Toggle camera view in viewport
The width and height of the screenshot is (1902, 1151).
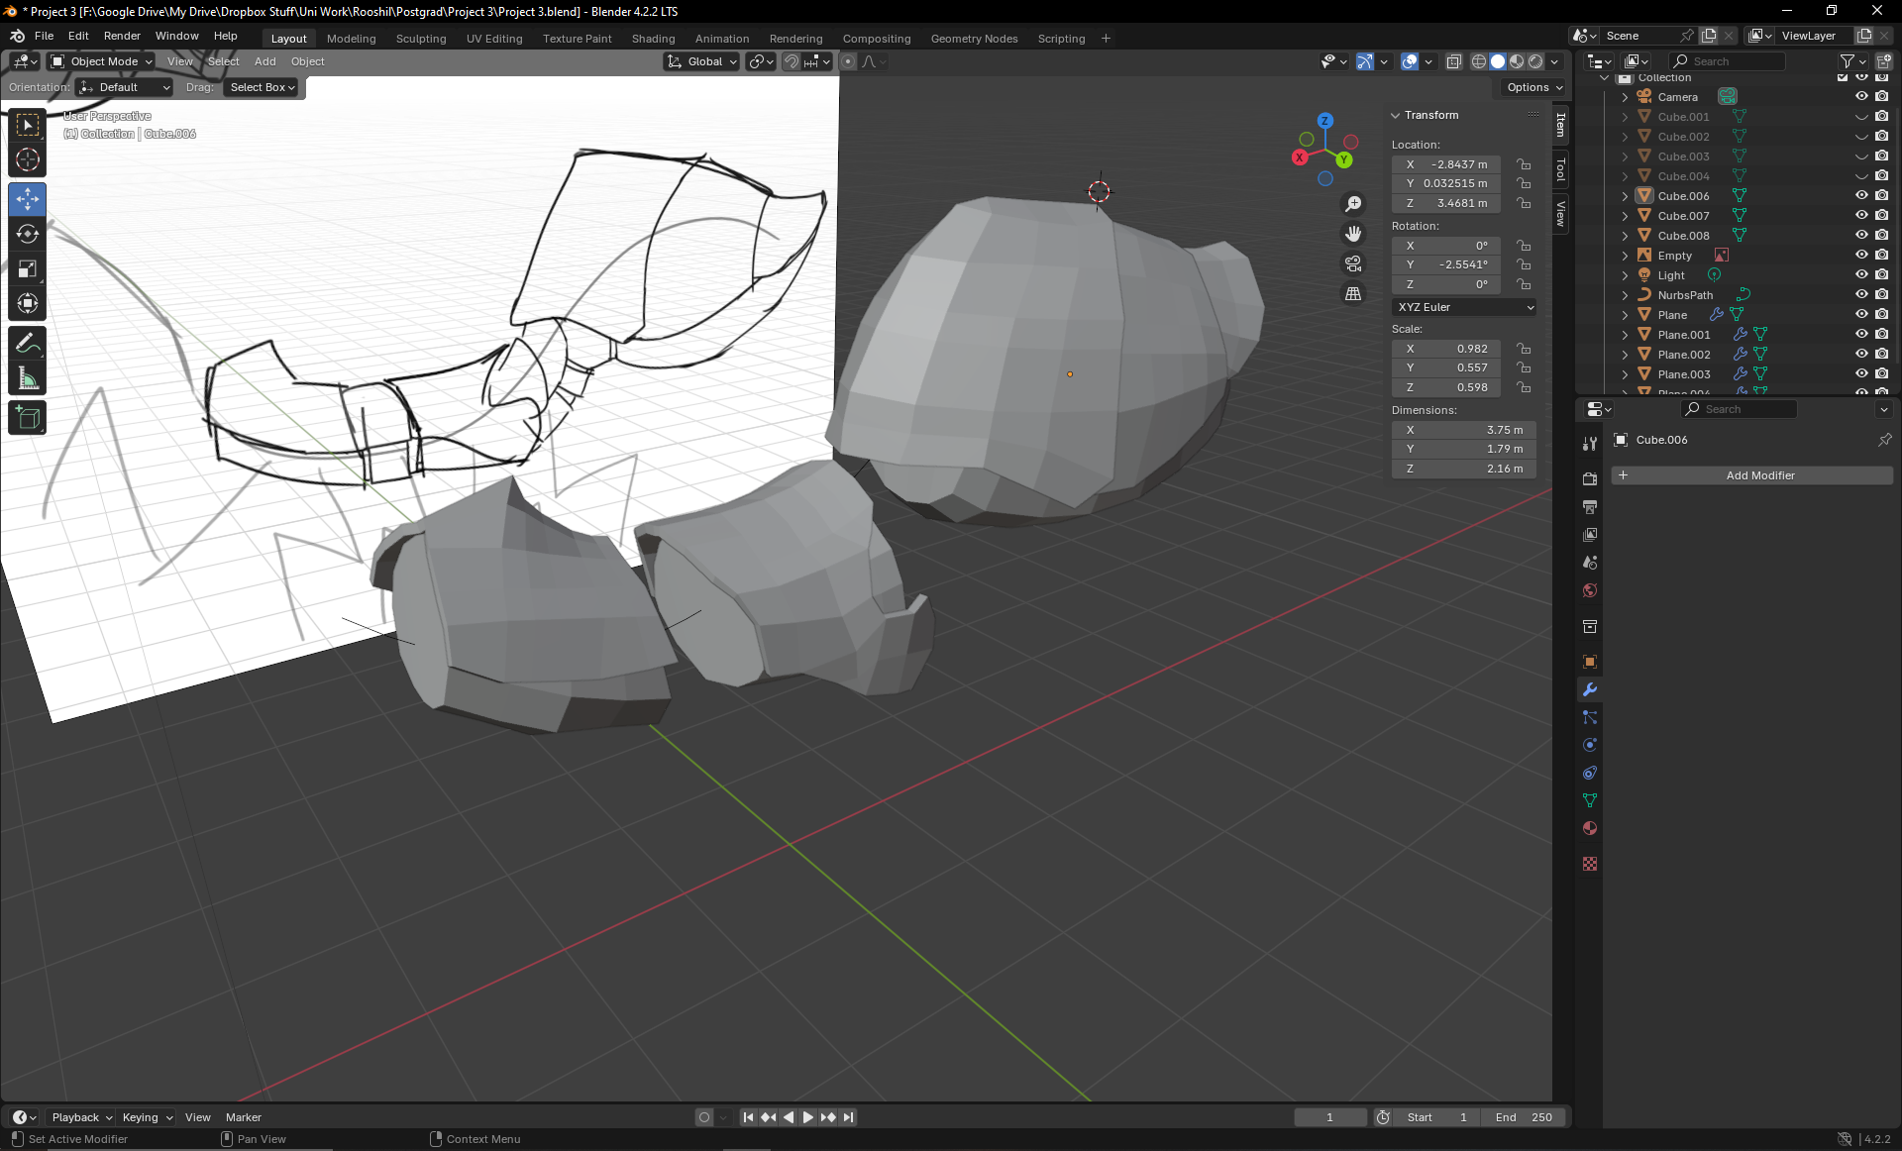1353,263
